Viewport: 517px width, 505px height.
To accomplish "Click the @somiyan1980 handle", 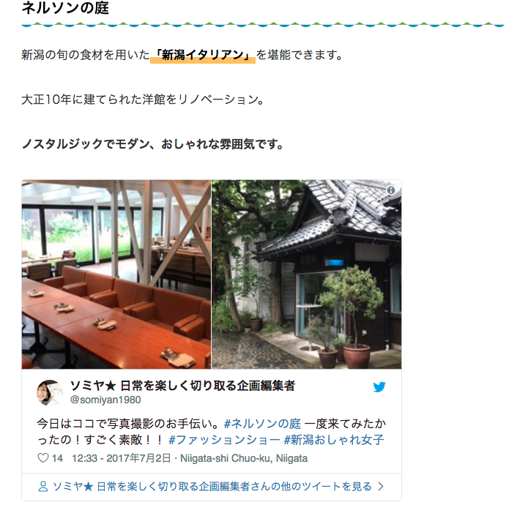I will [105, 400].
